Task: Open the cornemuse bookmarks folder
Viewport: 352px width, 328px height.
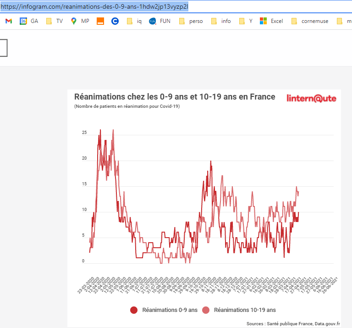Action: [x=310, y=21]
